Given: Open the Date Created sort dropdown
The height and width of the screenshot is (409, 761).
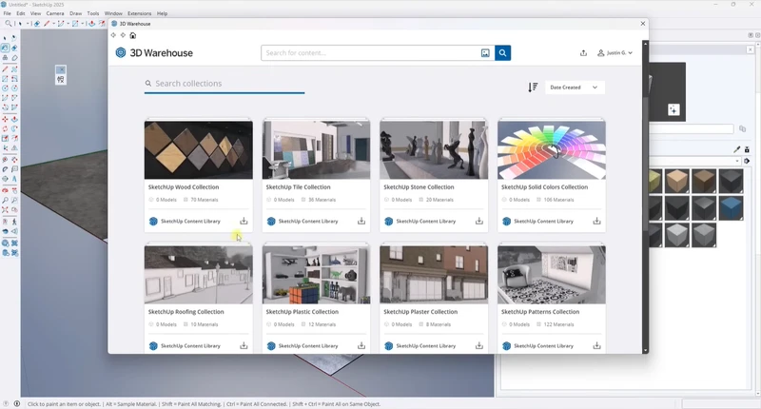Looking at the screenshot, I should (574, 88).
